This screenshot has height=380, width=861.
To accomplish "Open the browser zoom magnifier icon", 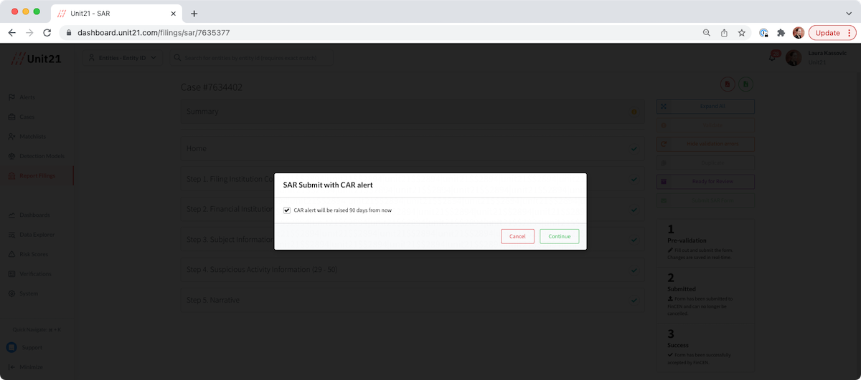I will click(x=707, y=33).
